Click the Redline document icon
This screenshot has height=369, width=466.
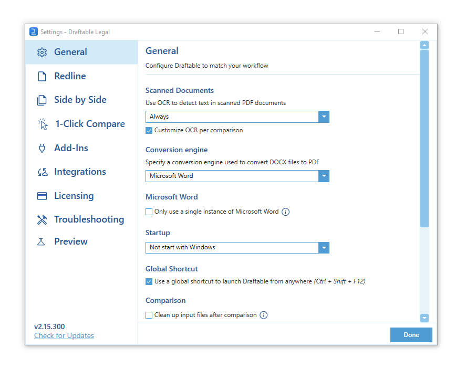click(x=42, y=76)
